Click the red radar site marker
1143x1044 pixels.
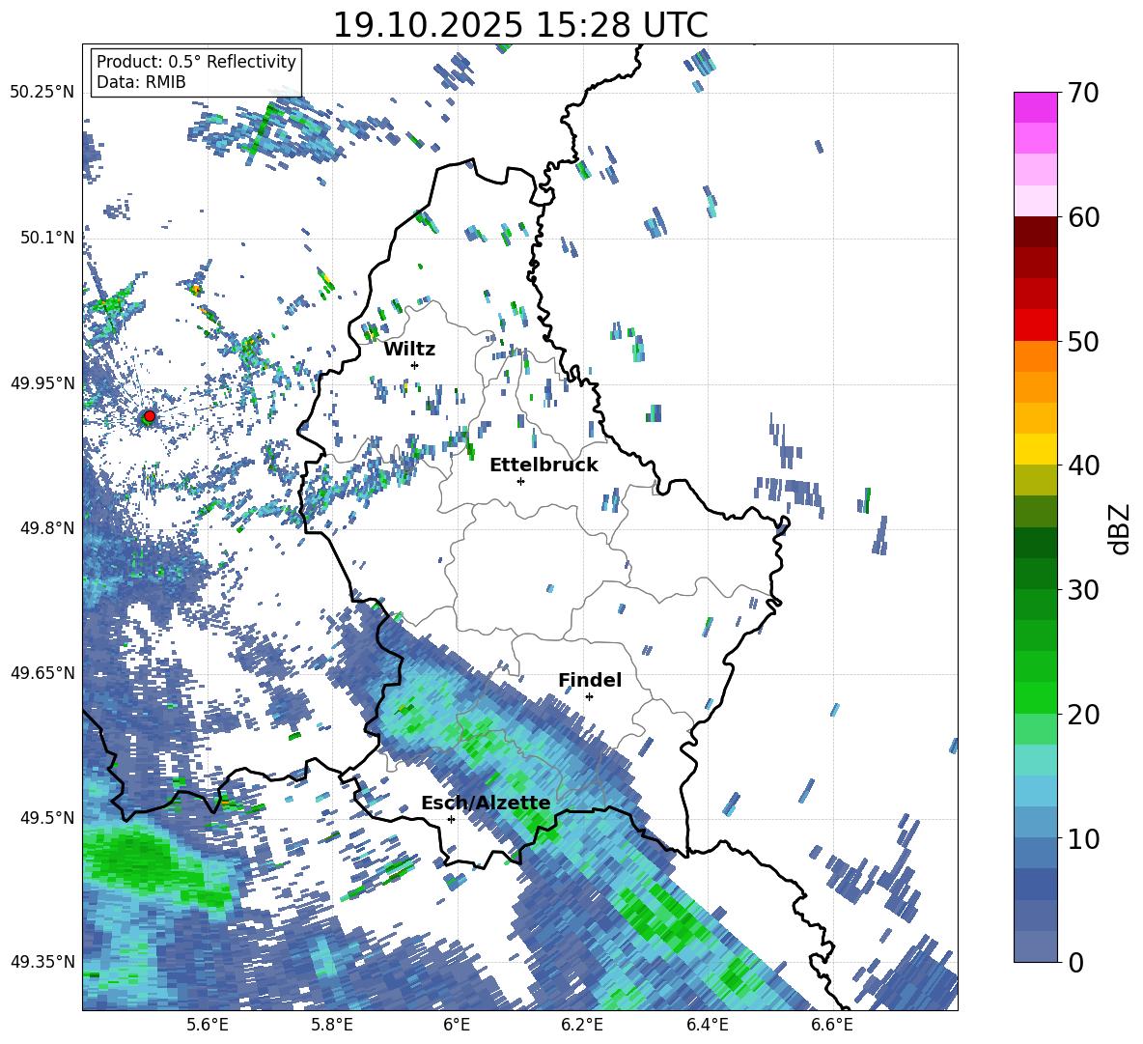(150, 416)
